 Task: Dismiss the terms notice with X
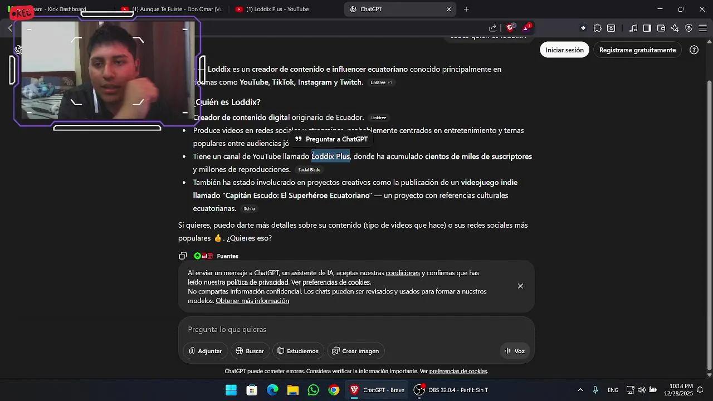click(x=520, y=286)
